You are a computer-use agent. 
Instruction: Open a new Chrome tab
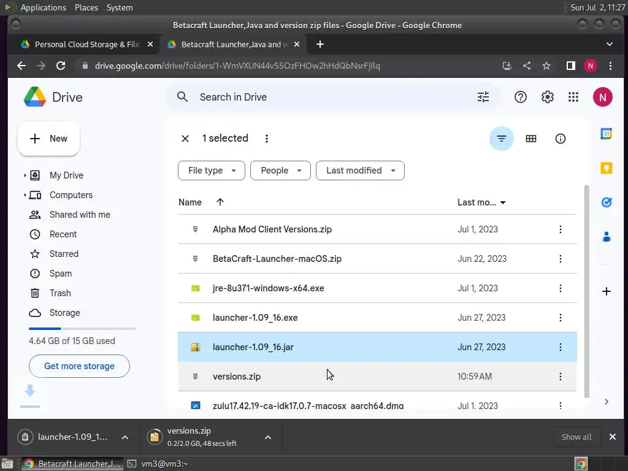(320, 44)
